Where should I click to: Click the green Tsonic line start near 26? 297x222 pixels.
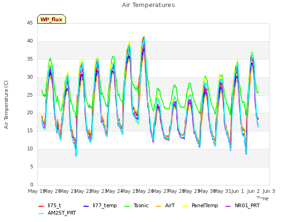click(x=42, y=90)
